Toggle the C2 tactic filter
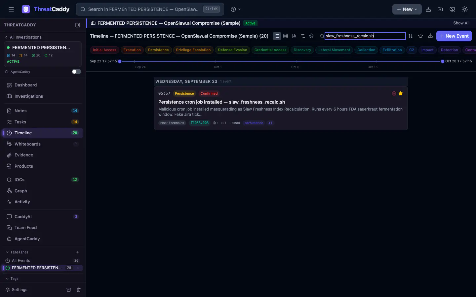The width and height of the screenshot is (476, 297). click(x=412, y=50)
